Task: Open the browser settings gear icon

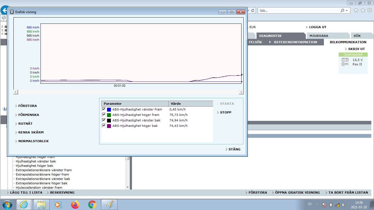Action: 370,10
